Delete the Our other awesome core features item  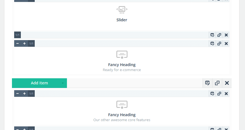[x=226, y=93]
